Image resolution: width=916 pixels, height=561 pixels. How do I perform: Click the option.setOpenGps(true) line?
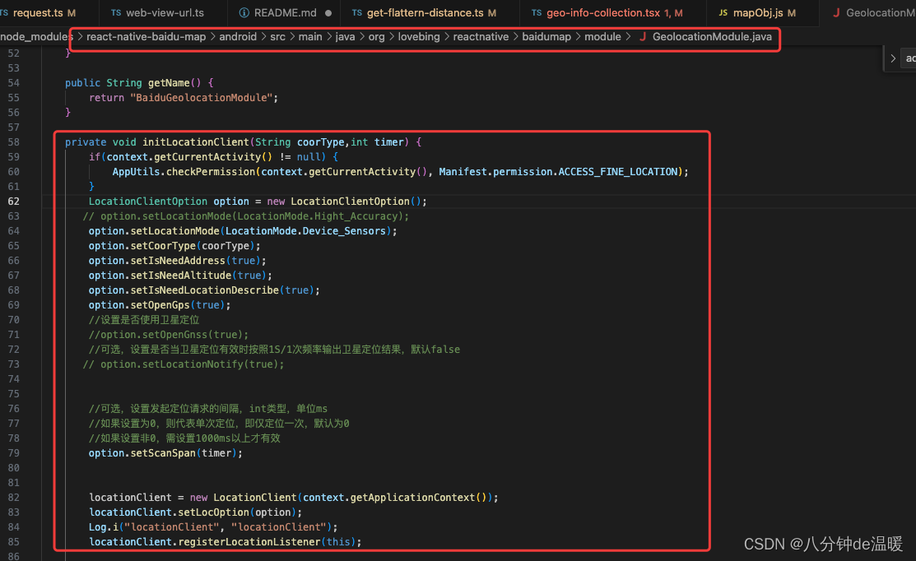pos(160,304)
